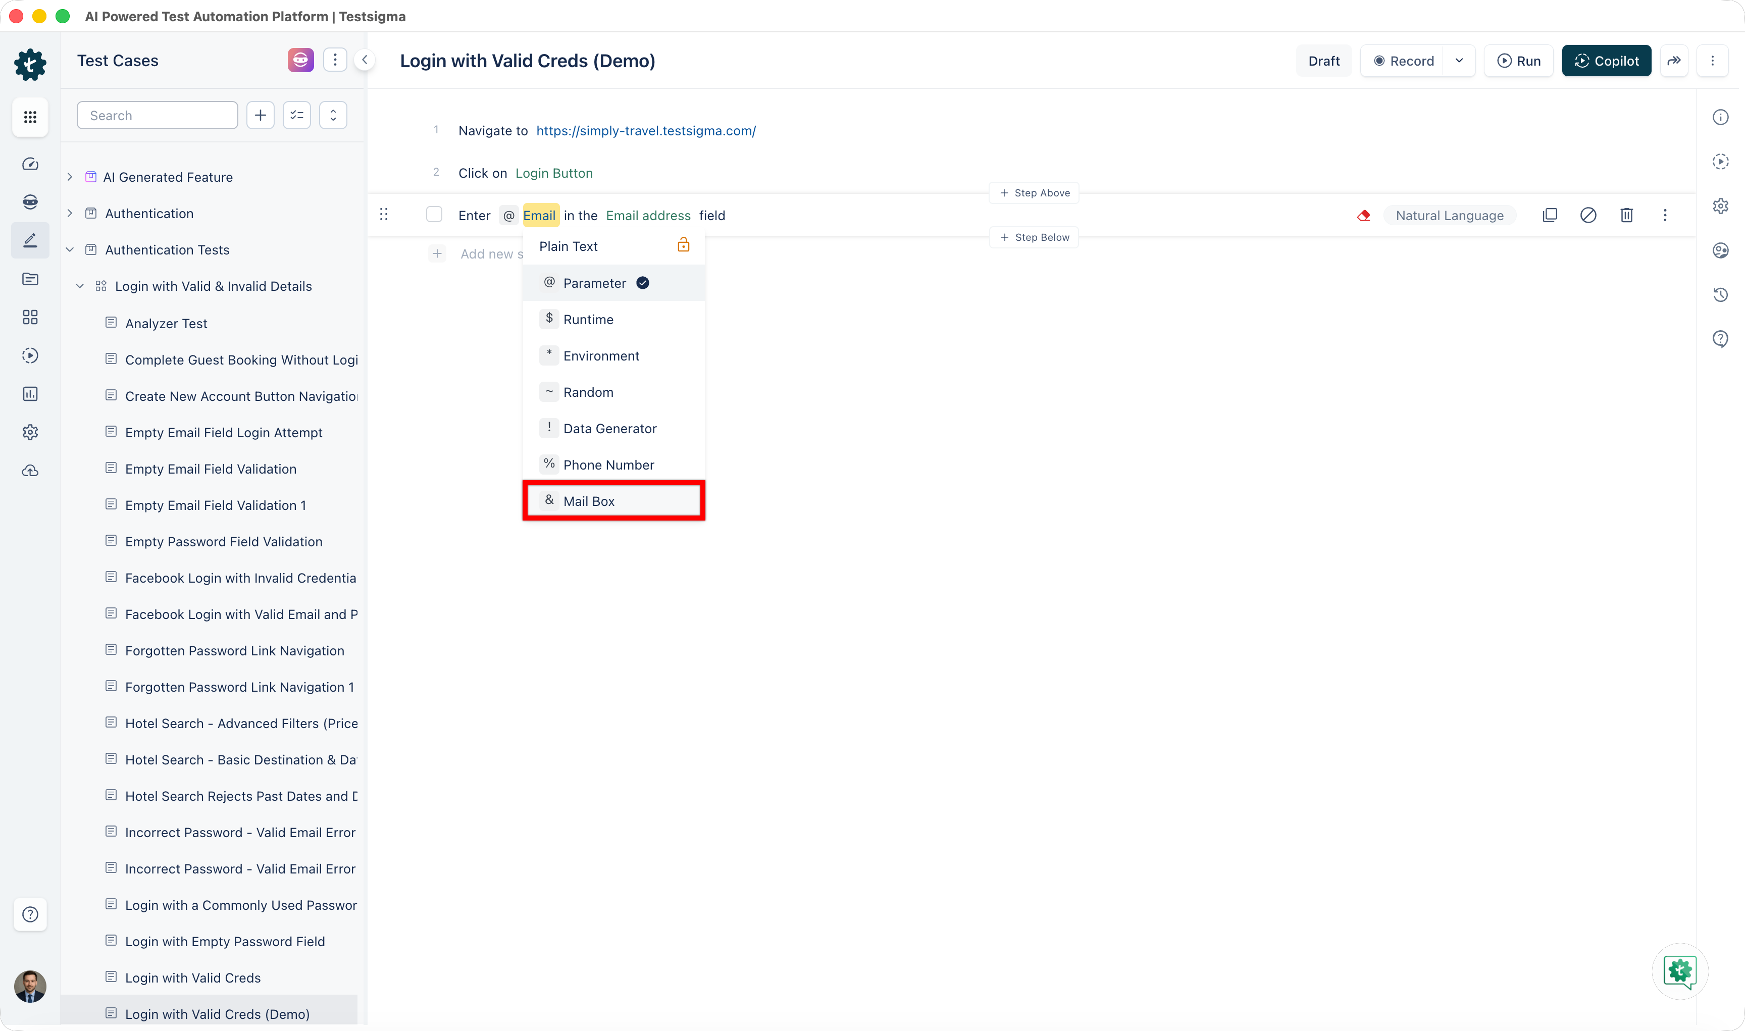Viewport: 1745px width, 1031px height.
Task: Open the Run Results play icon in sidebar
Action: tap(30, 355)
